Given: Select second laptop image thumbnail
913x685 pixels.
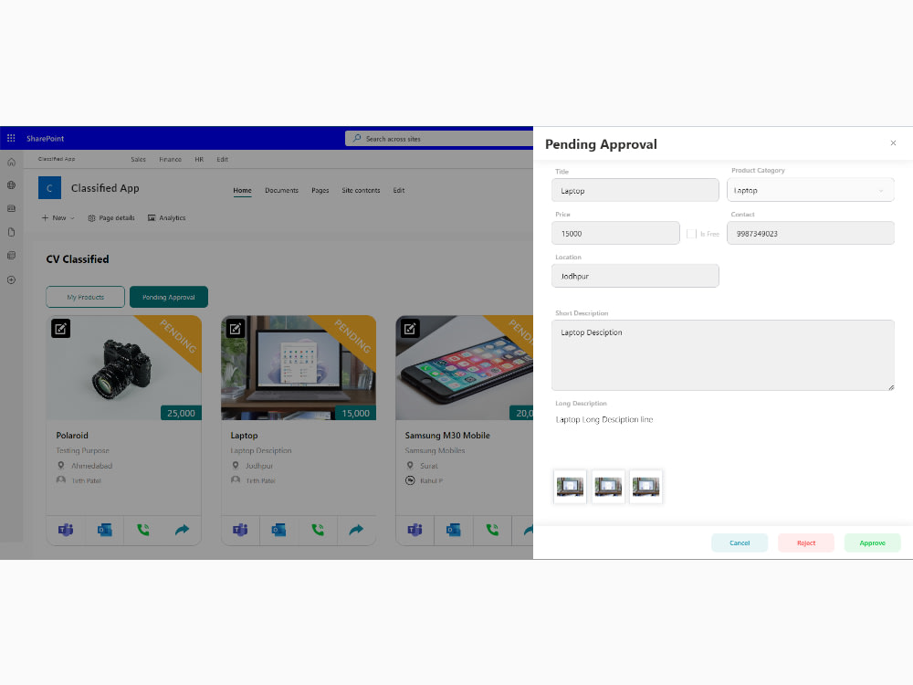Looking at the screenshot, I should (608, 487).
